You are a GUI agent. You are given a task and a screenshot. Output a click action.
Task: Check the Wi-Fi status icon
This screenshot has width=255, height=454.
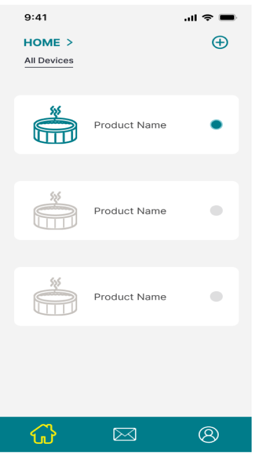207,18
